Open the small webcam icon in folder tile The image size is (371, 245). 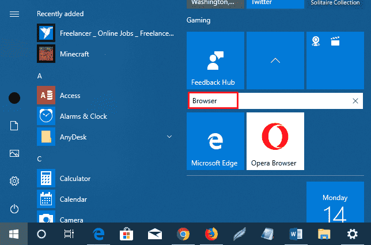click(x=316, y=41)
